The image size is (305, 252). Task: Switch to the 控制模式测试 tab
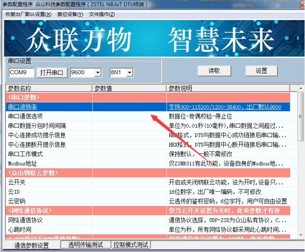[x=131, y=245]
